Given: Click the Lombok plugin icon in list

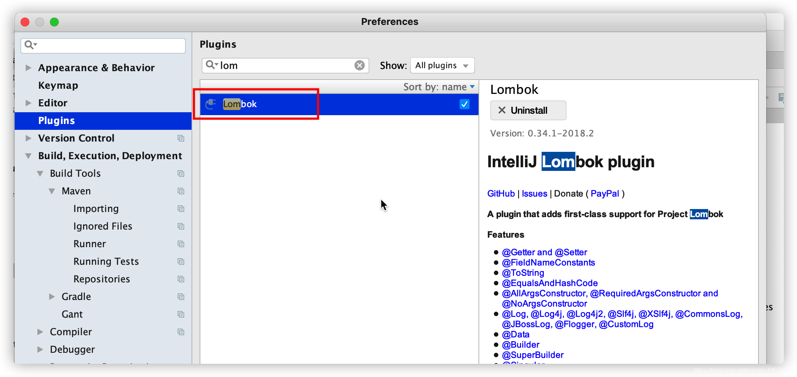Looking at the screenshot, I should [211, 104].
